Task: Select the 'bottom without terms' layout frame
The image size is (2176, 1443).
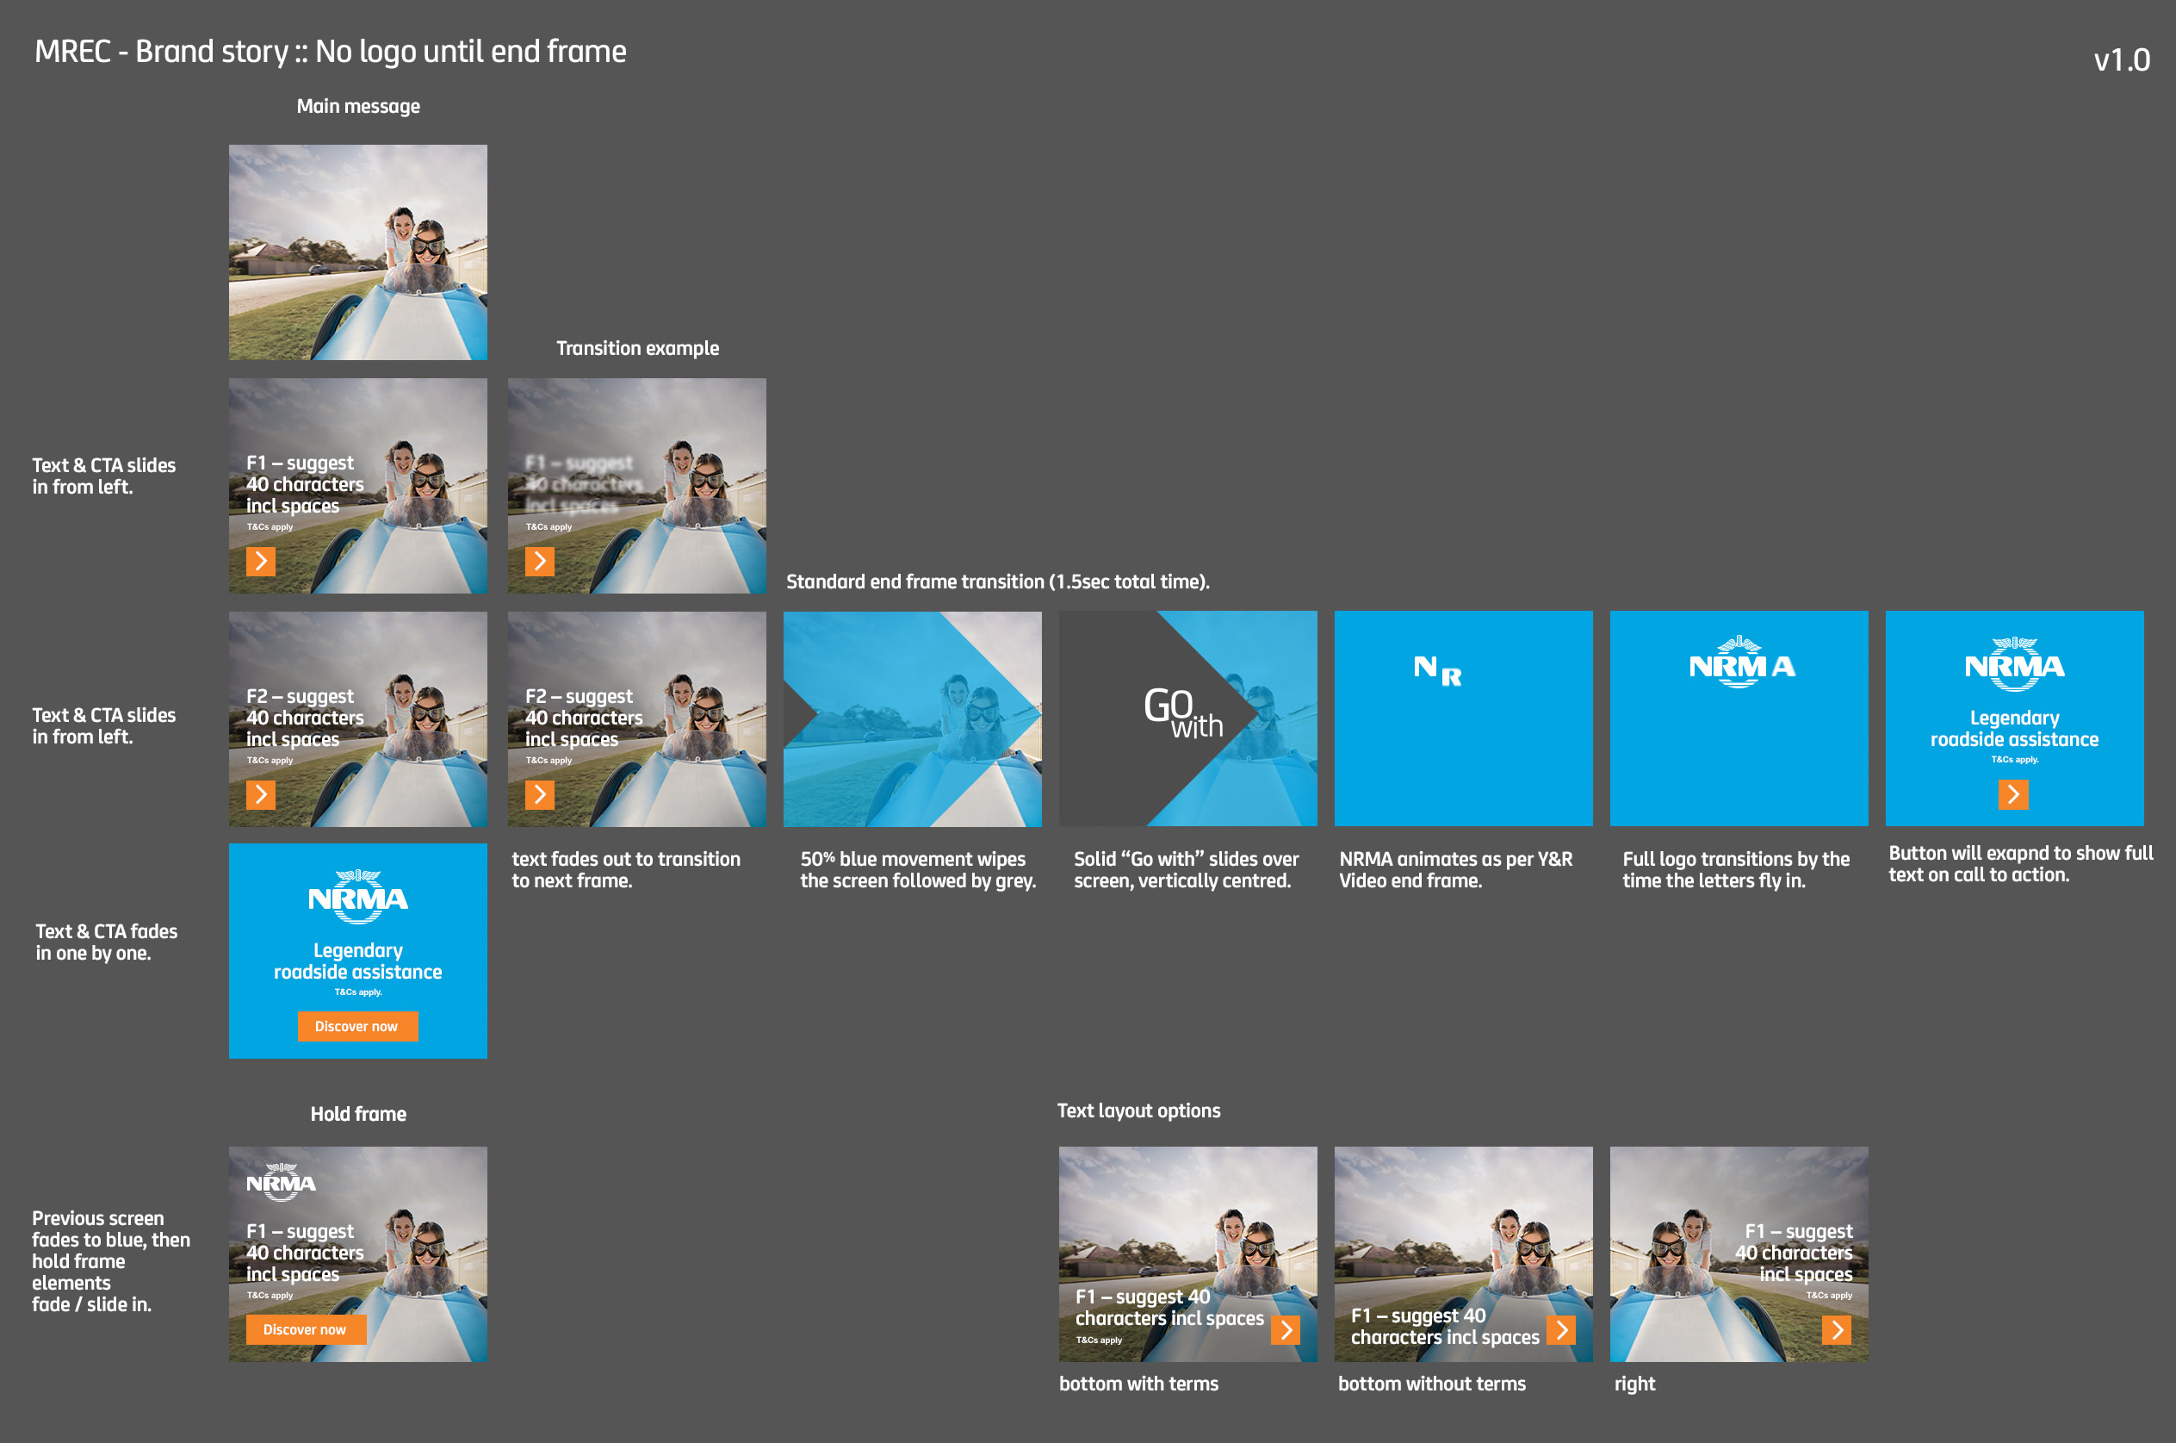Action: [x=1463, y=1254]
